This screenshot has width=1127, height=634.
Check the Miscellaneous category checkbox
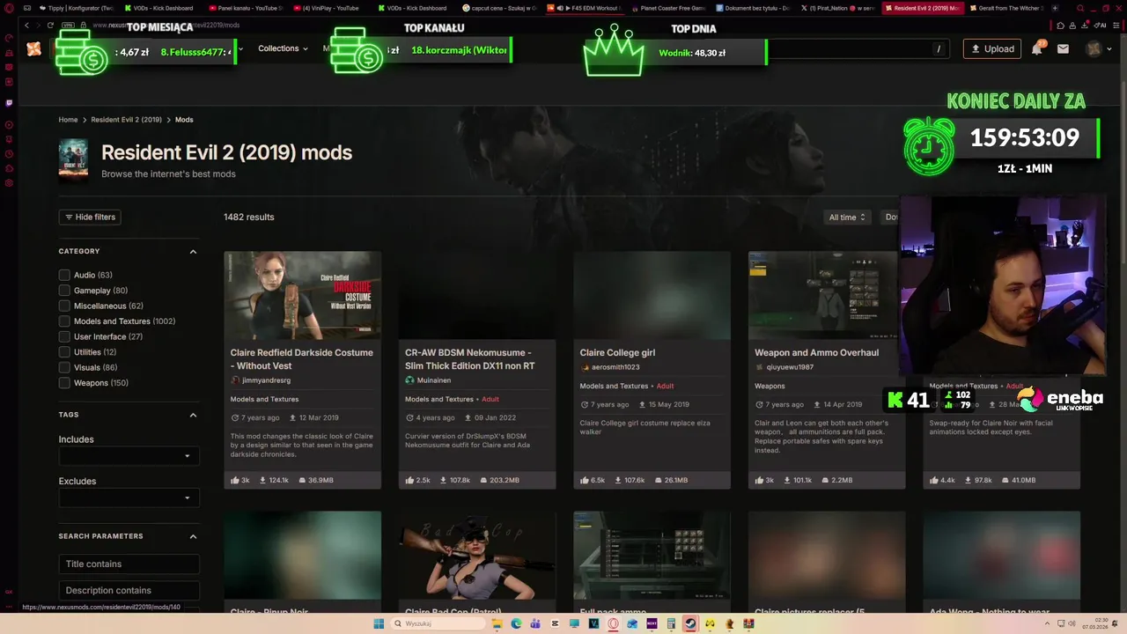pos(64,306)
